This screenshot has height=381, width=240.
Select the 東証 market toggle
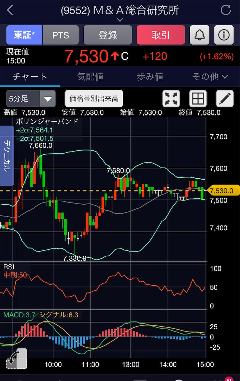[24, 35]
